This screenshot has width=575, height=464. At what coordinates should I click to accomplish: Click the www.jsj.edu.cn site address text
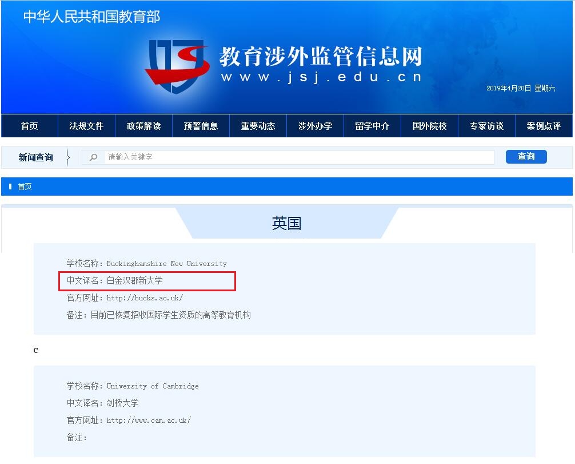click(321, 77)
